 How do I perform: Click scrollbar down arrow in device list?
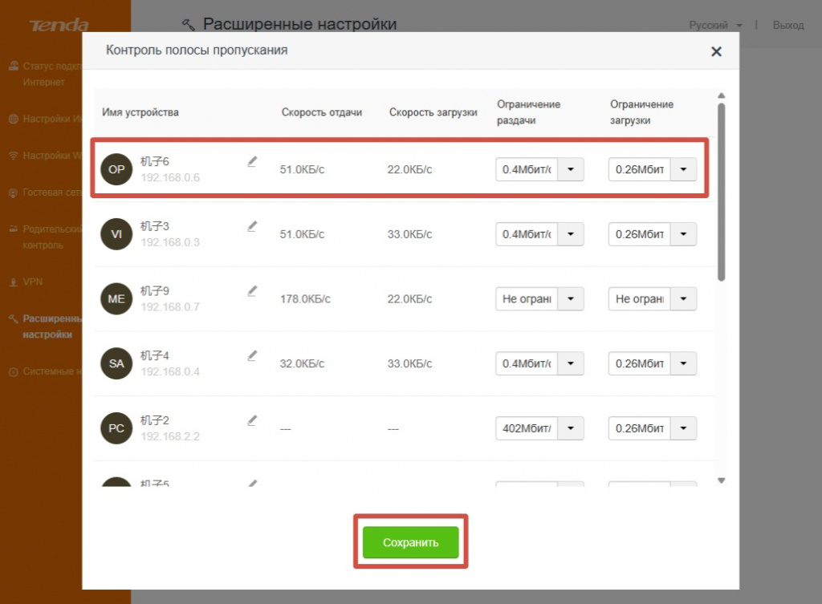722,480
